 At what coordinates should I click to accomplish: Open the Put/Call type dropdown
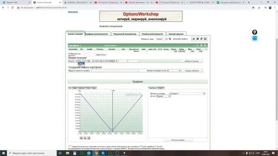tap(81, 61)
